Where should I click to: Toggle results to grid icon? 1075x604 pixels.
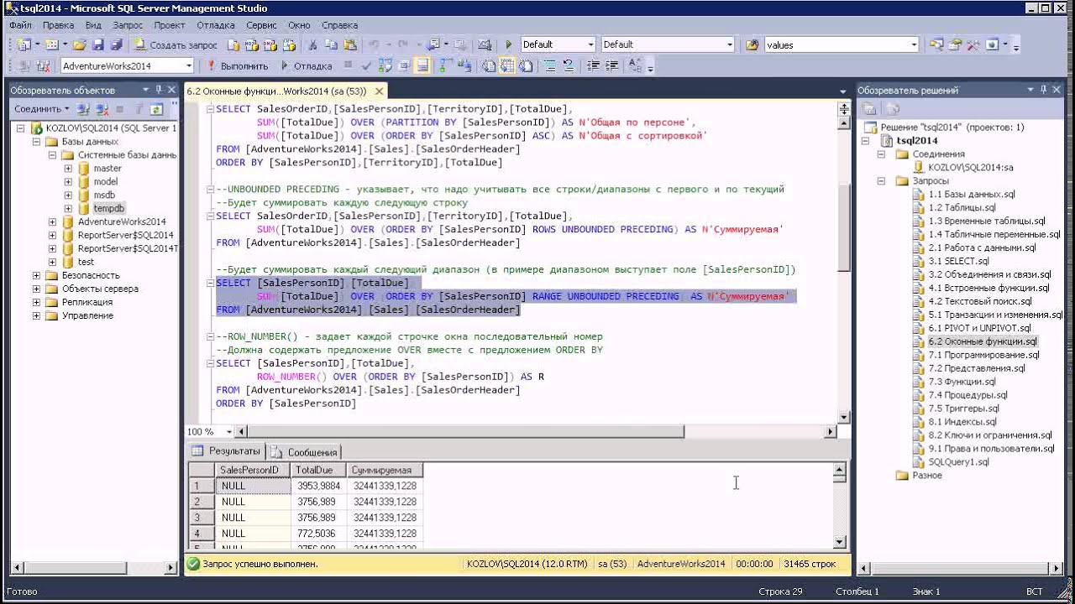pos(506,65)
